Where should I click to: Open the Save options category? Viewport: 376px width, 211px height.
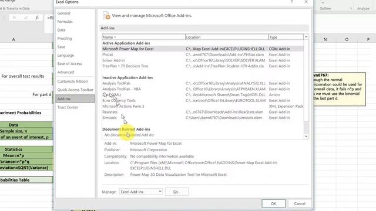[x=61, y=47]
